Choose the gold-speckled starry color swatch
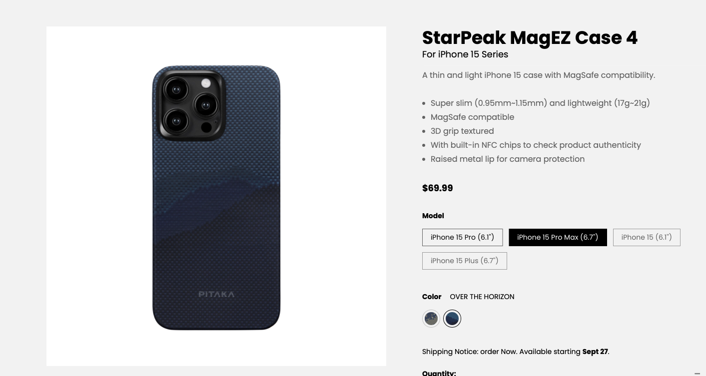 pos(431,319)
